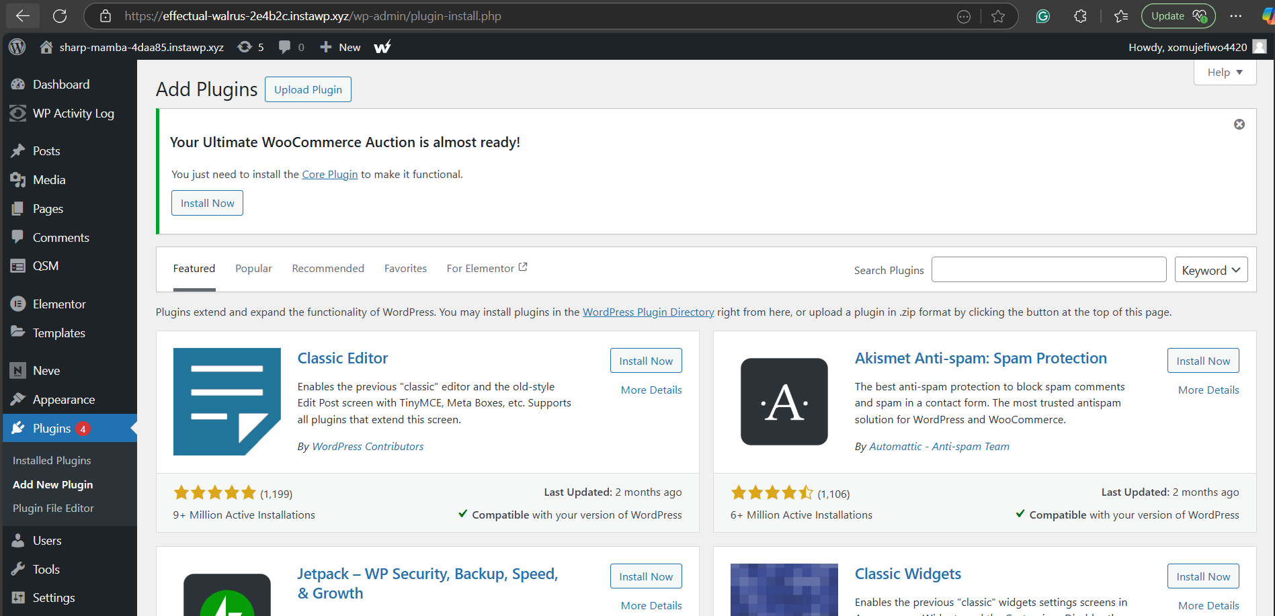The height and width of the screenshot is (616, 1275).
Task: Visit site via home icon in admin bar
Action: coord(46,47)
